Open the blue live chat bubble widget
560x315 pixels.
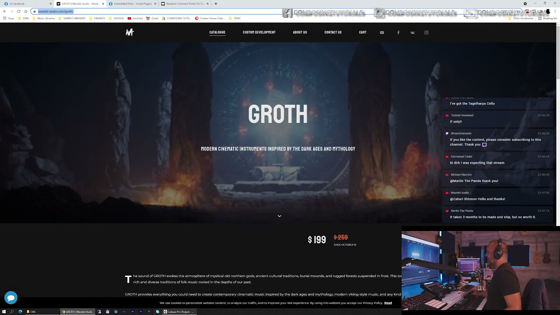coord(11,297)
